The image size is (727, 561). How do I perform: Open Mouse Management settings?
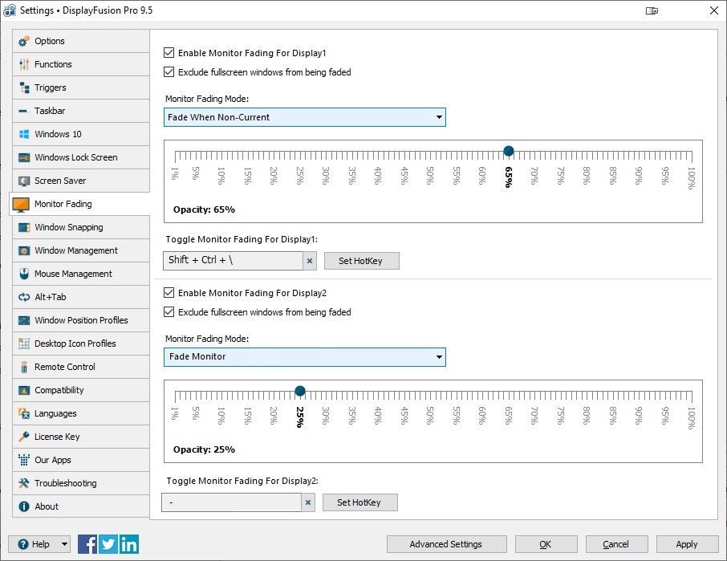(x=73, y=274)
